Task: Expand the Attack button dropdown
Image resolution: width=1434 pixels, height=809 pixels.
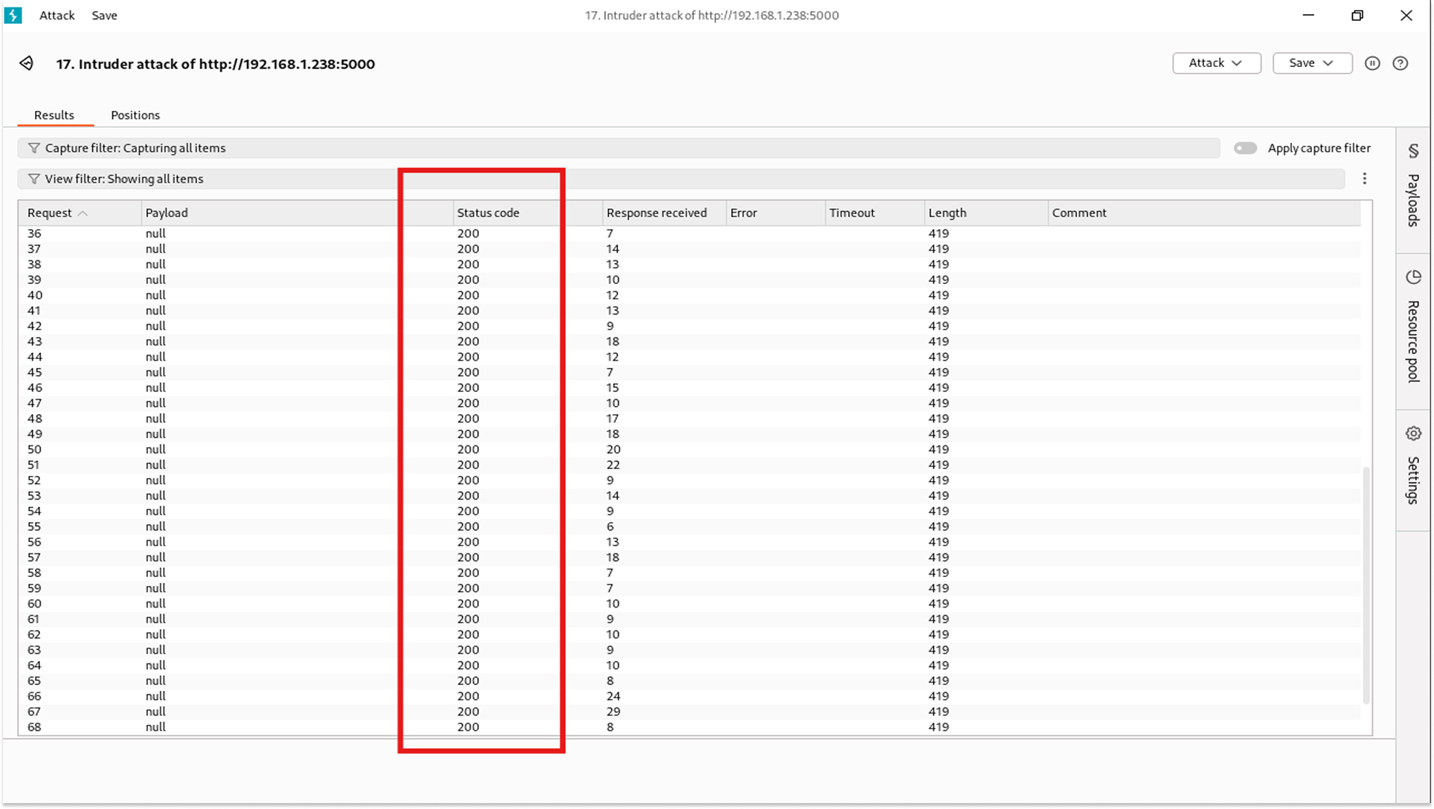Action: point(1238,63)
